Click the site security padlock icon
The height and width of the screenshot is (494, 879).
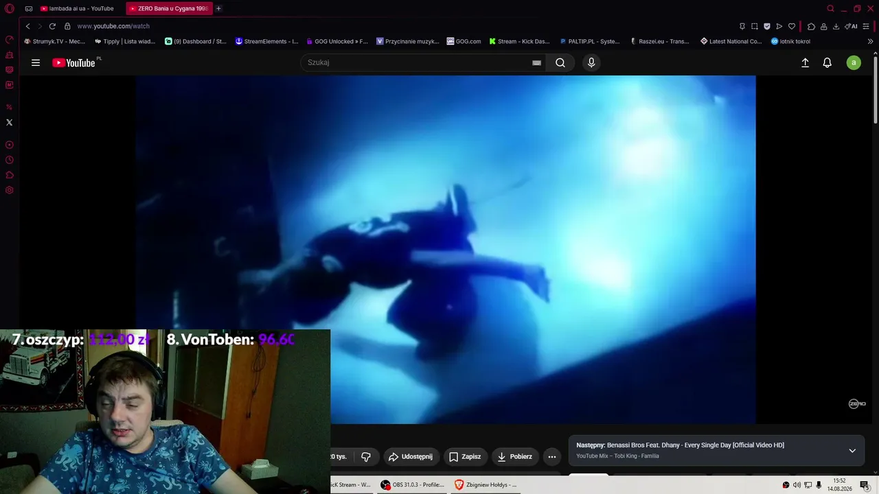click(67, 26)
